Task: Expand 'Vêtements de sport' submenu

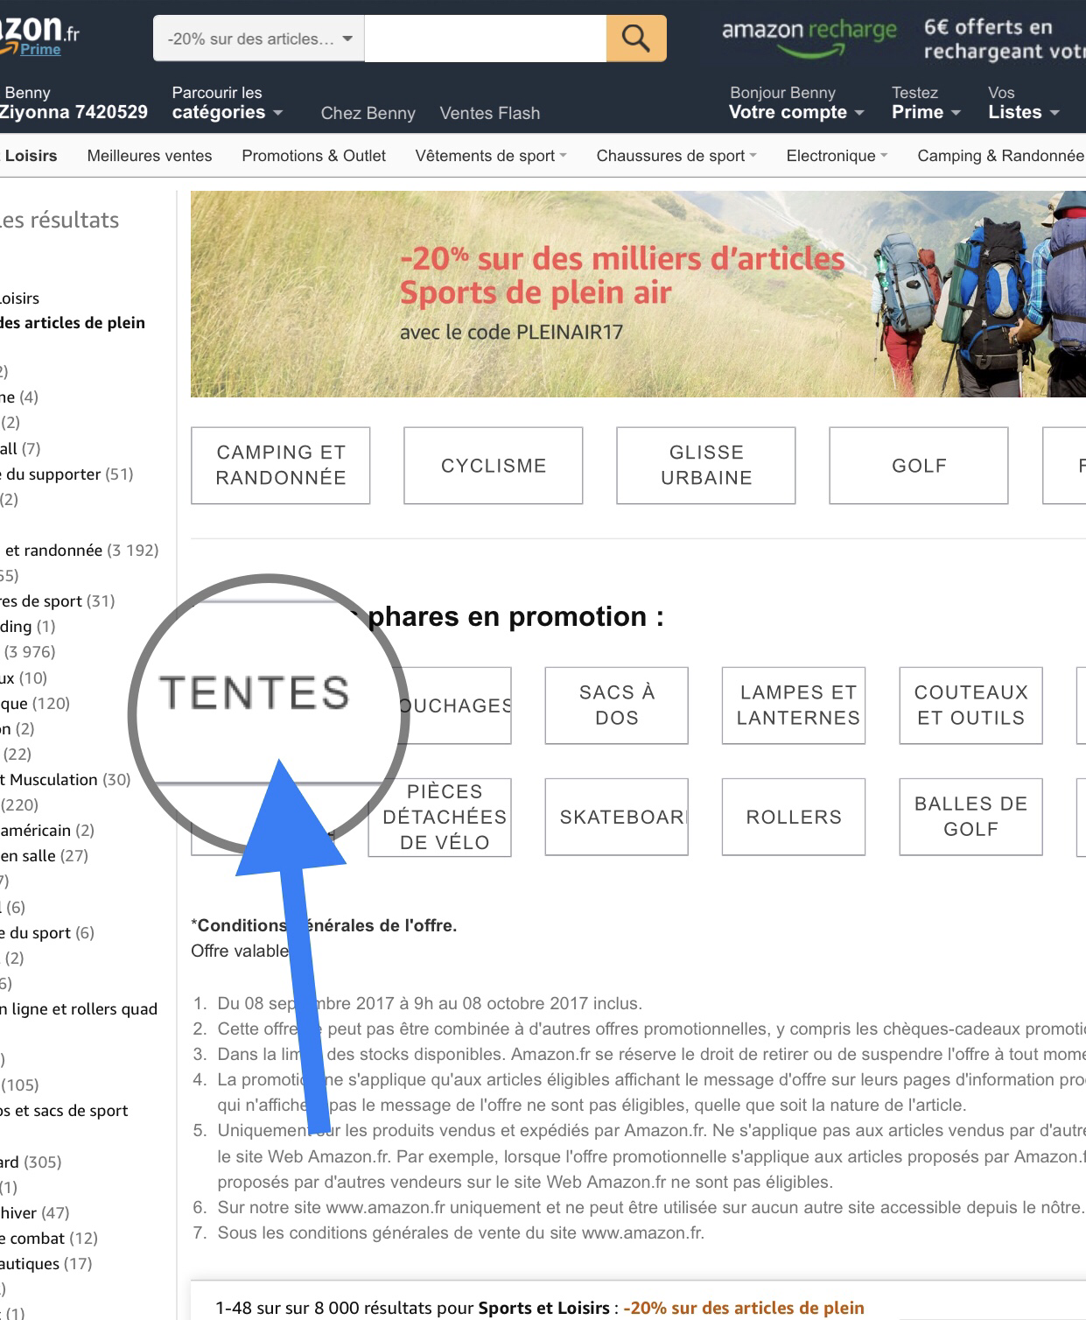Action: click(x=491, y=156)
